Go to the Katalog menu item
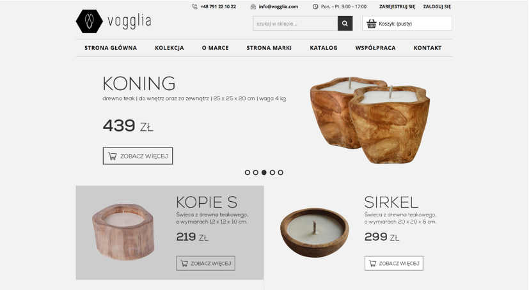Viewport: 529px width, 290px height. coord(324,48)
